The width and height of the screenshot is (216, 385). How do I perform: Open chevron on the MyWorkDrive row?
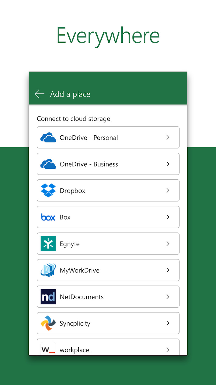pyautogui.click(x=168, y=270)
